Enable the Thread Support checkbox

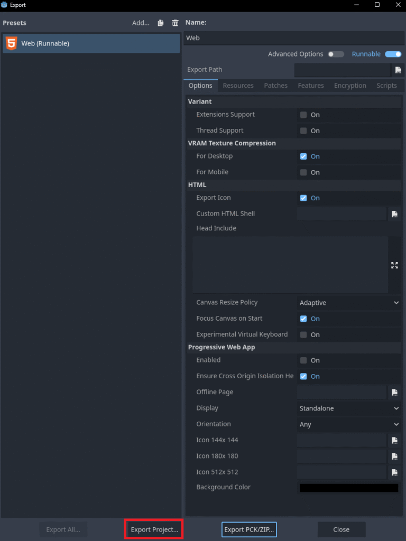pos(303,130)
